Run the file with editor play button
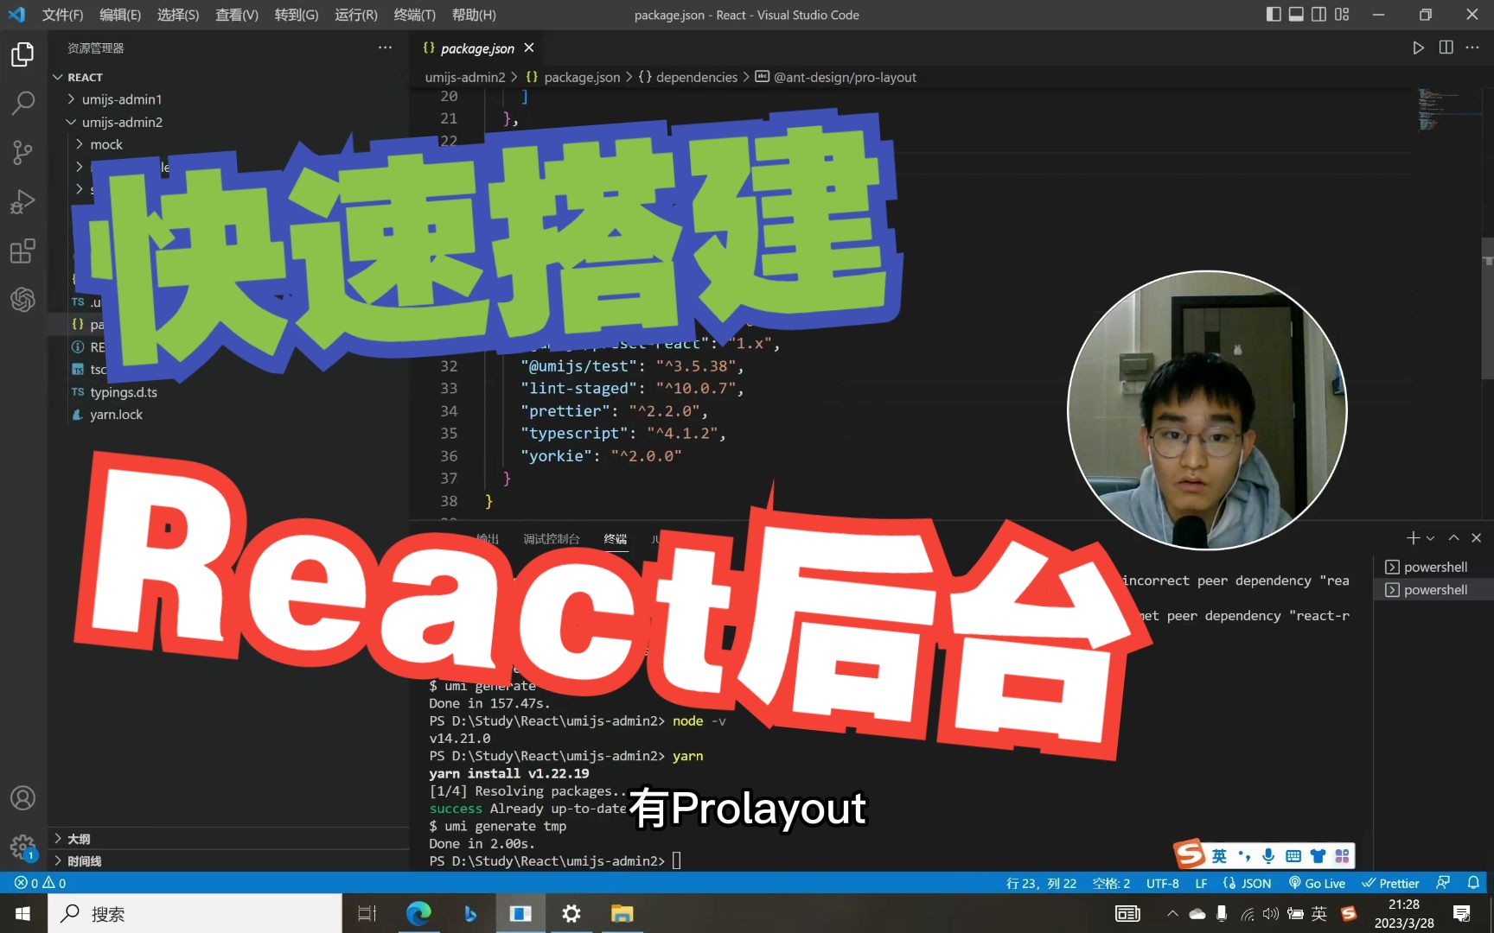This screenshot has height=933, width=1494. [1418, 48]
